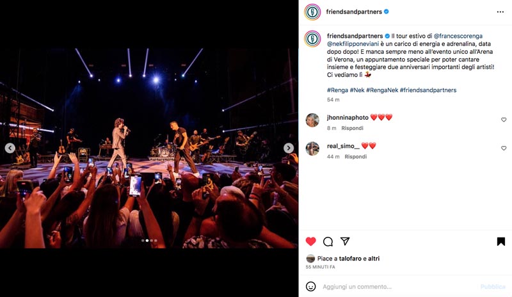Reply to real_simo__ with Rispondi

(x=356, y=157)
